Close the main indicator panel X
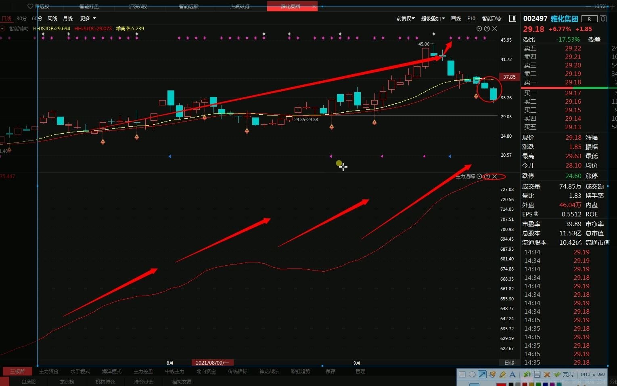This screenshot has width=617, height=386. pos(494,29)
